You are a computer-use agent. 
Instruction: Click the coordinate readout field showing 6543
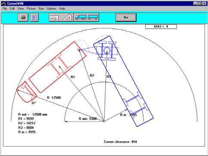(161, 27)
